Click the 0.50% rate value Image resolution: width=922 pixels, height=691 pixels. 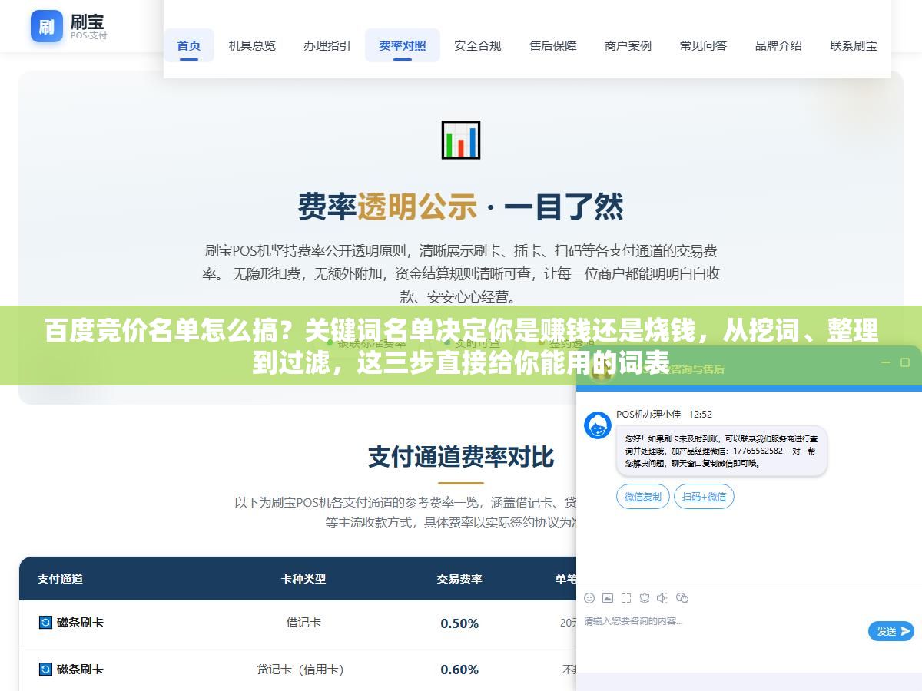pyautogui.click(x=459, y=623)
